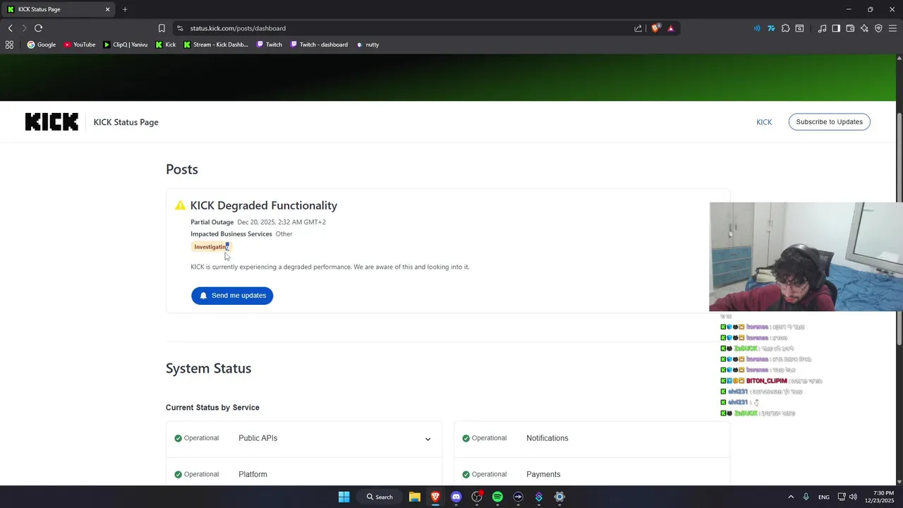Image resolution: width=903 pixels, height=508 pixels.
Task: Reload the status page
Action: pyautogui.click(x=38, y=28)
